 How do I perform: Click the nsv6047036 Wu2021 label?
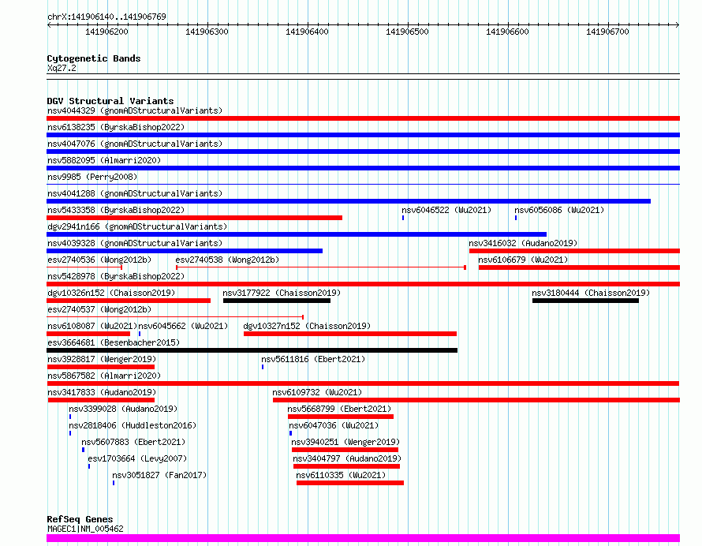click(334, 425)
